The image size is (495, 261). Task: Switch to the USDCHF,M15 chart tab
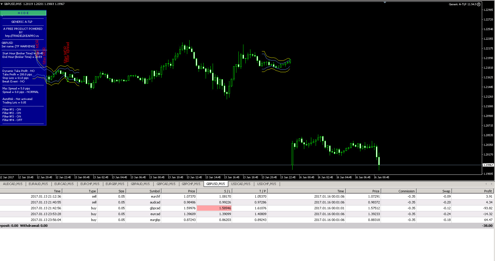tap(267, 184)
